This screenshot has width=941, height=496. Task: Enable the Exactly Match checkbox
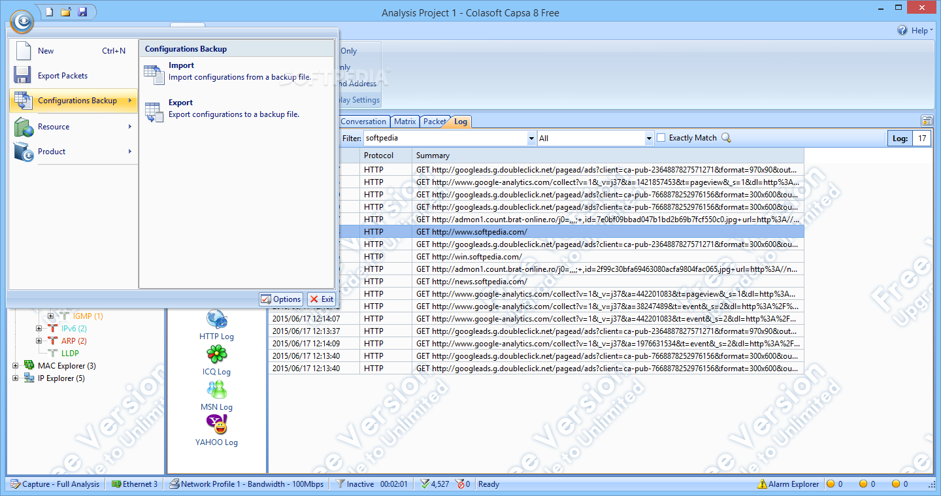661,138
